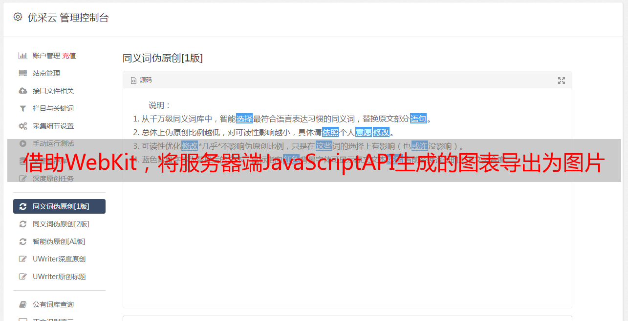
Task: Click the highlighted word 语句
Action: [418, 119]
